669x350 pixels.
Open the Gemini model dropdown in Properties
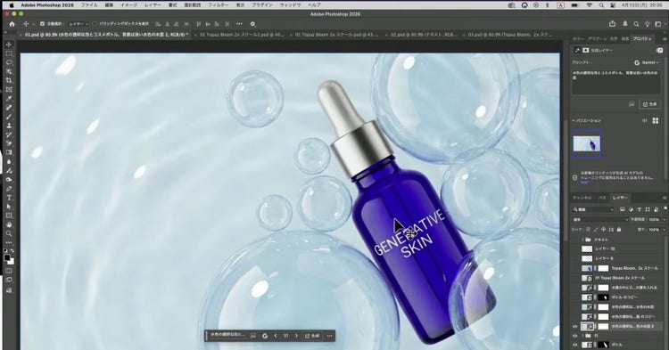coord(647,62)
